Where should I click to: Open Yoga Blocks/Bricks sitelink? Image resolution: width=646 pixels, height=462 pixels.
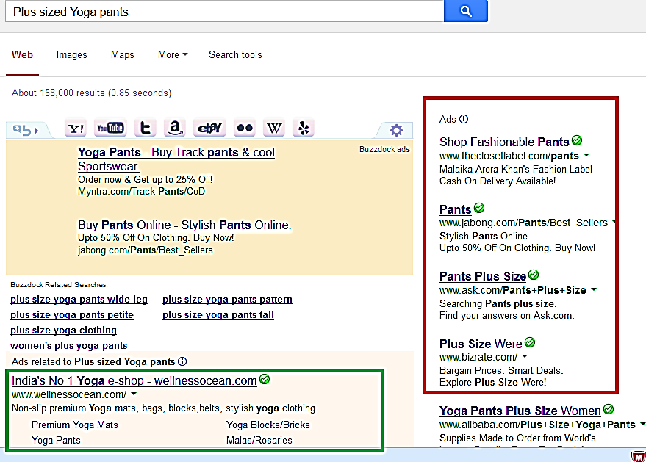click(268, 425)
